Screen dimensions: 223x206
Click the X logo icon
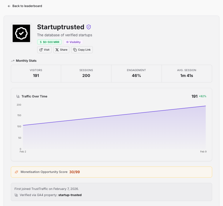(x=57, y=50)
